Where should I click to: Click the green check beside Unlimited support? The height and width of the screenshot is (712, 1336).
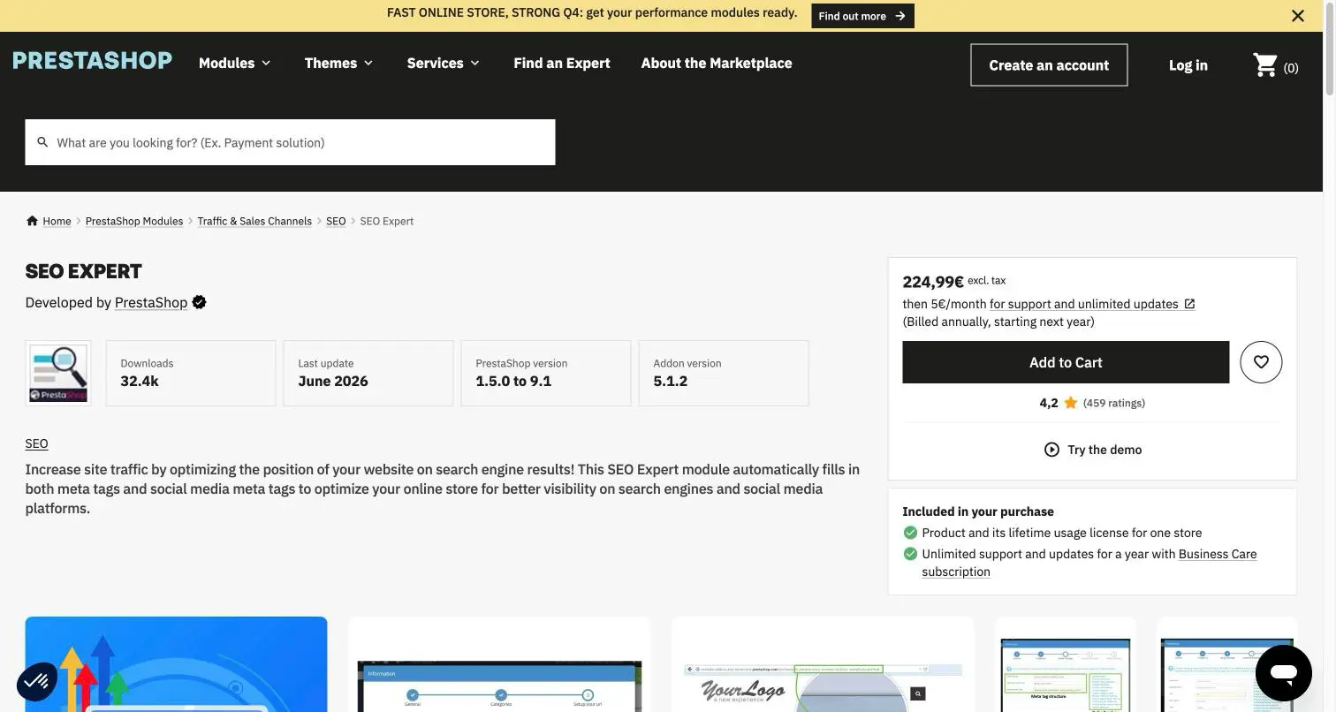click(910, 554)
